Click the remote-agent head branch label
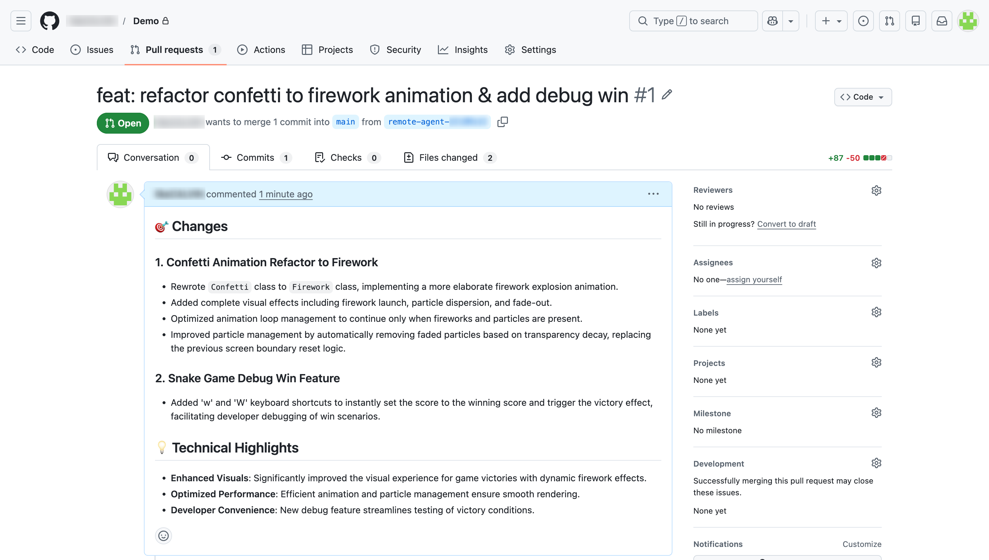 pyautogui.click(x=437, y=122)
